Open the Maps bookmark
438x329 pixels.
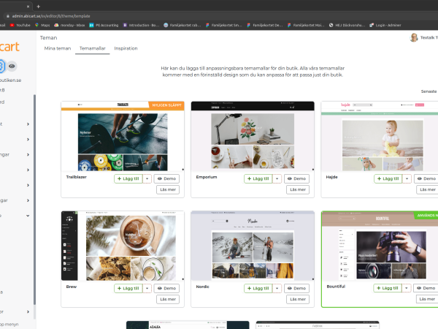(x=42, y=25)
